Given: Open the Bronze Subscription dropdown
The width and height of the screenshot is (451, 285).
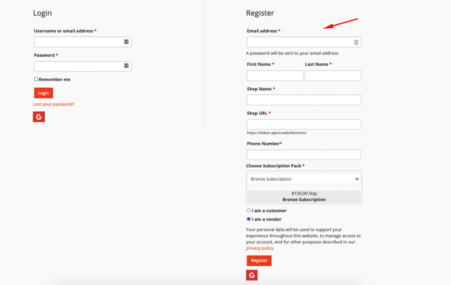Looking at the screenshot, I should (304, 179).
